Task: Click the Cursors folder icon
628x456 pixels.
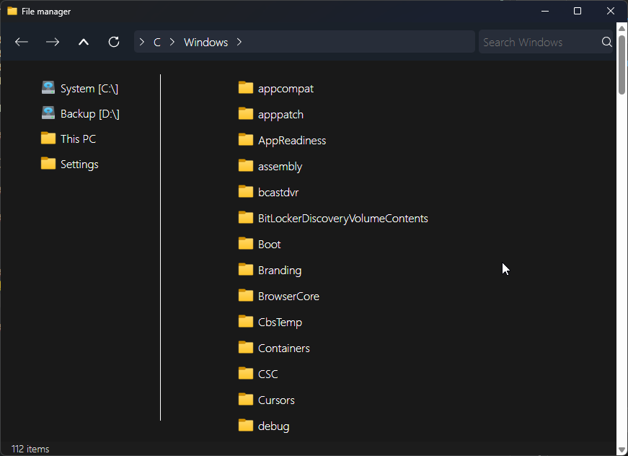Action: click(246, 400)
